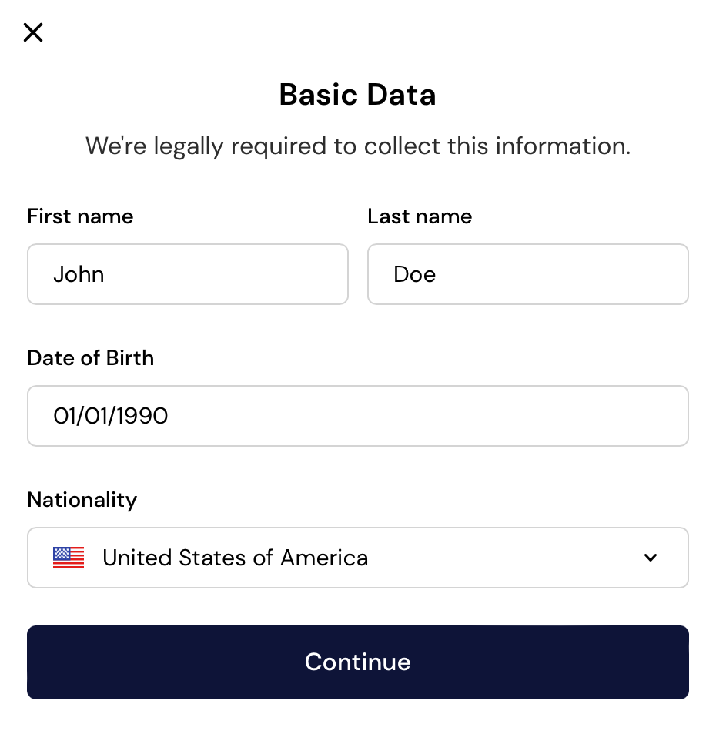
Task: Click the legally required information notice text
Action: click(357, 146)
